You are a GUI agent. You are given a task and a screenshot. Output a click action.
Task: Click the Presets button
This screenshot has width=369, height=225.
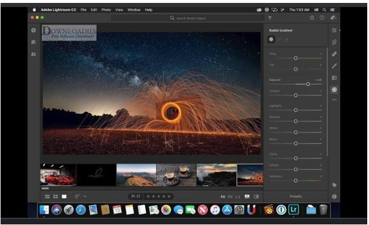(296, 196)
